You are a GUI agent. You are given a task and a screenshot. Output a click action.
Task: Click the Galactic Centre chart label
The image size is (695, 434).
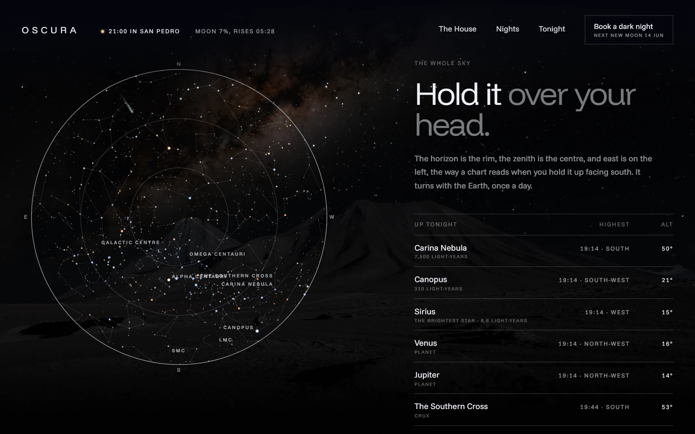130,242
